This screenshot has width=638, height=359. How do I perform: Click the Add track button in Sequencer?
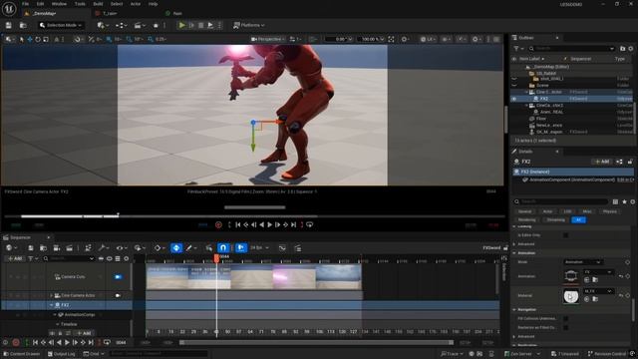coord(15,258)
